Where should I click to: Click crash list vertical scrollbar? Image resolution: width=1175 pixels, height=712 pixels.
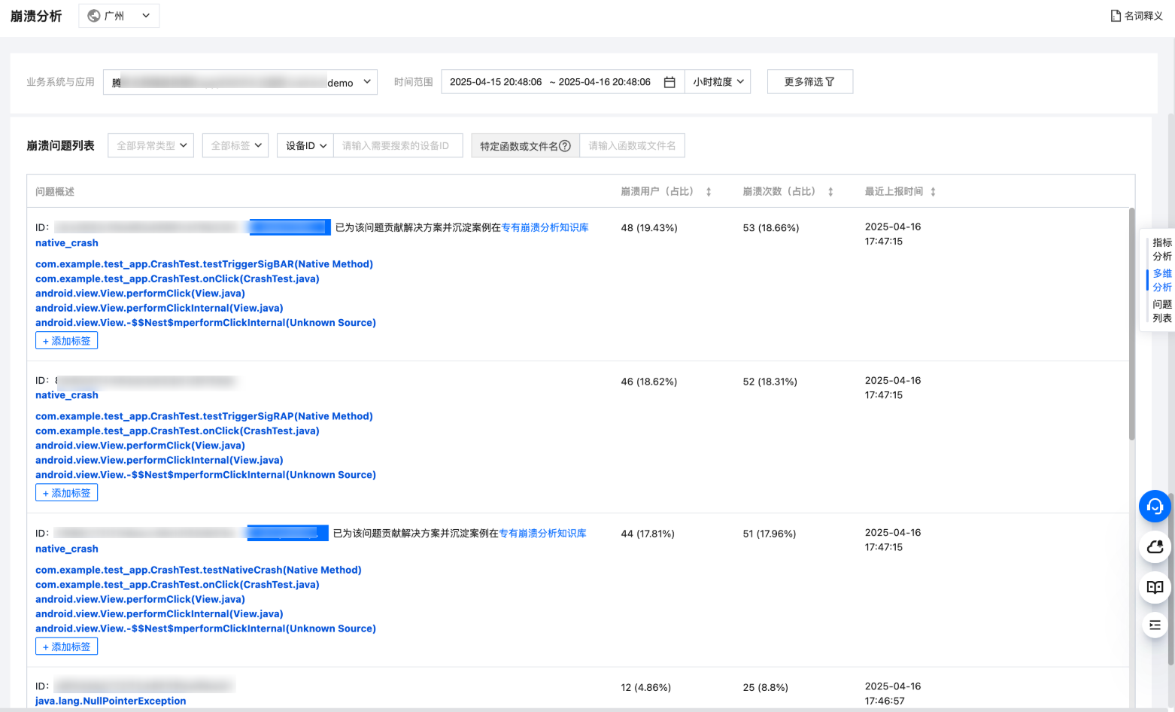(1131, 324)
